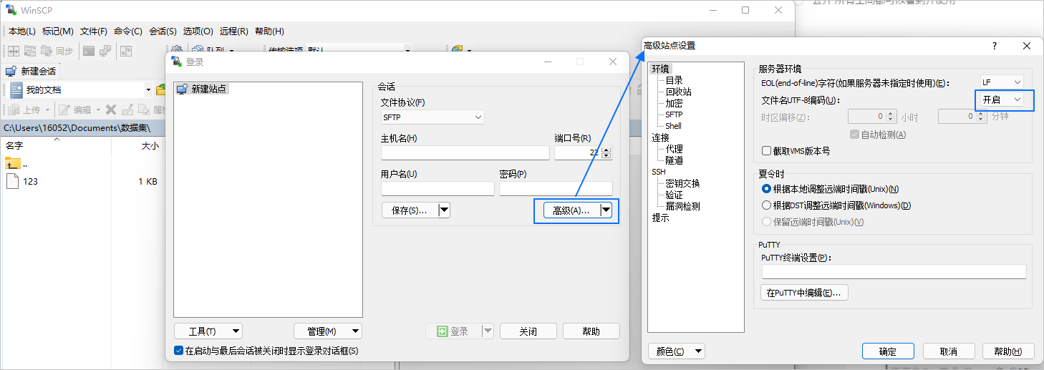Open the 标记(M) menu
This screenshot has width=1044, height=370.
58,31
